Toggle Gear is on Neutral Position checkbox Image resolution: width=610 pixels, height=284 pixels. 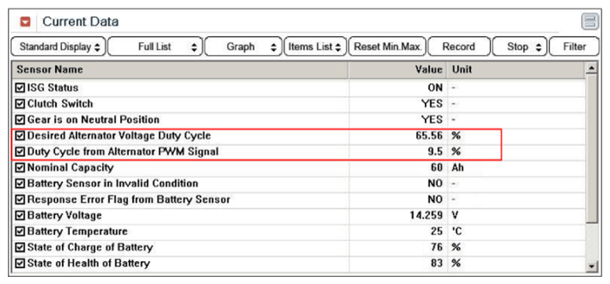coord(20,120)
